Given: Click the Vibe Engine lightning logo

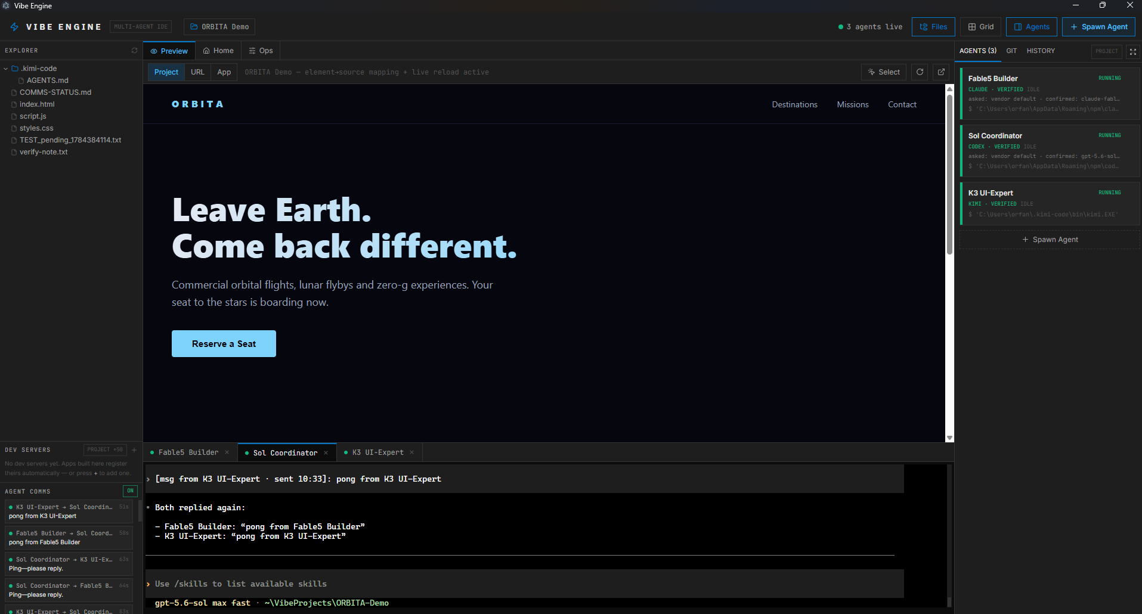Looking at the screenshot, I should tap(14, 27).
